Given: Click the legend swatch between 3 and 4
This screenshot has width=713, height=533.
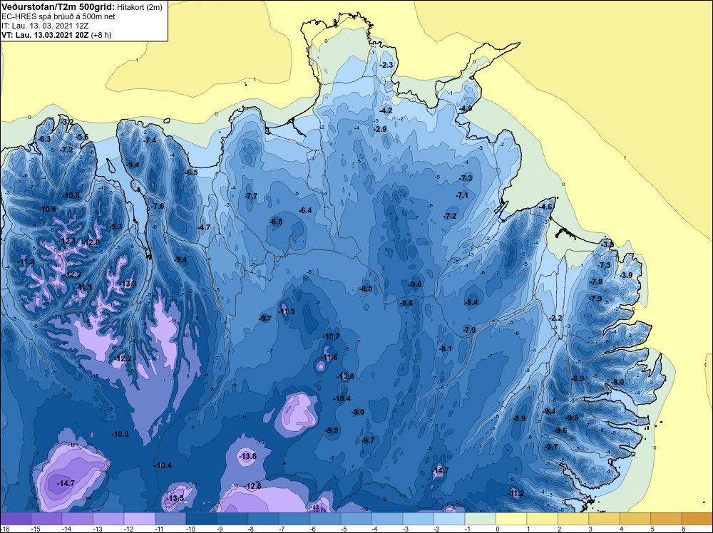Looking at the screenshot, I should pos(605,519).
